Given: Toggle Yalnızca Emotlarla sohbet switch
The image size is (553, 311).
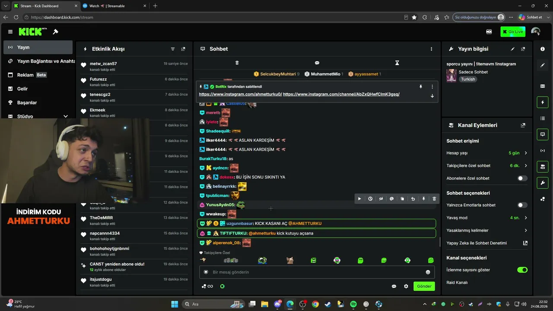Looking at the screenshot, I should point(522,205).
